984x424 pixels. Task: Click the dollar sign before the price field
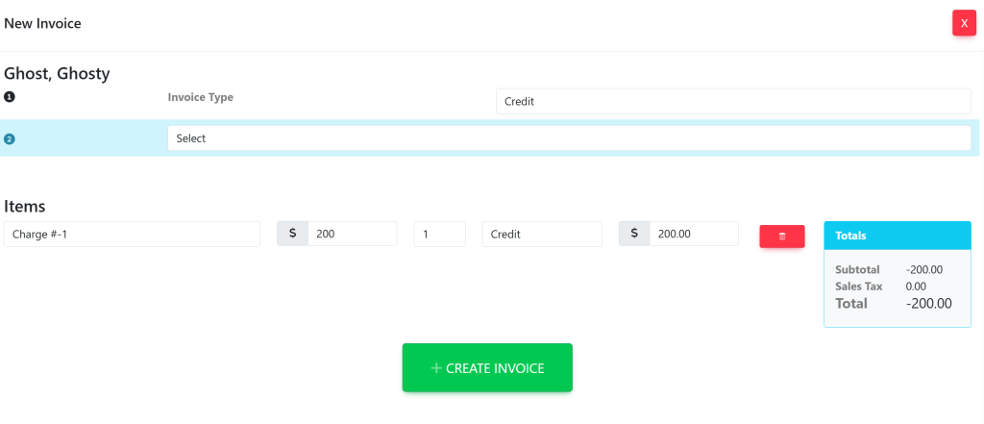292,234
